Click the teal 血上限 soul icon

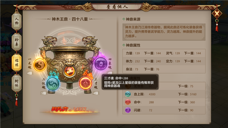pyautogui.click(x=128, y=94)
